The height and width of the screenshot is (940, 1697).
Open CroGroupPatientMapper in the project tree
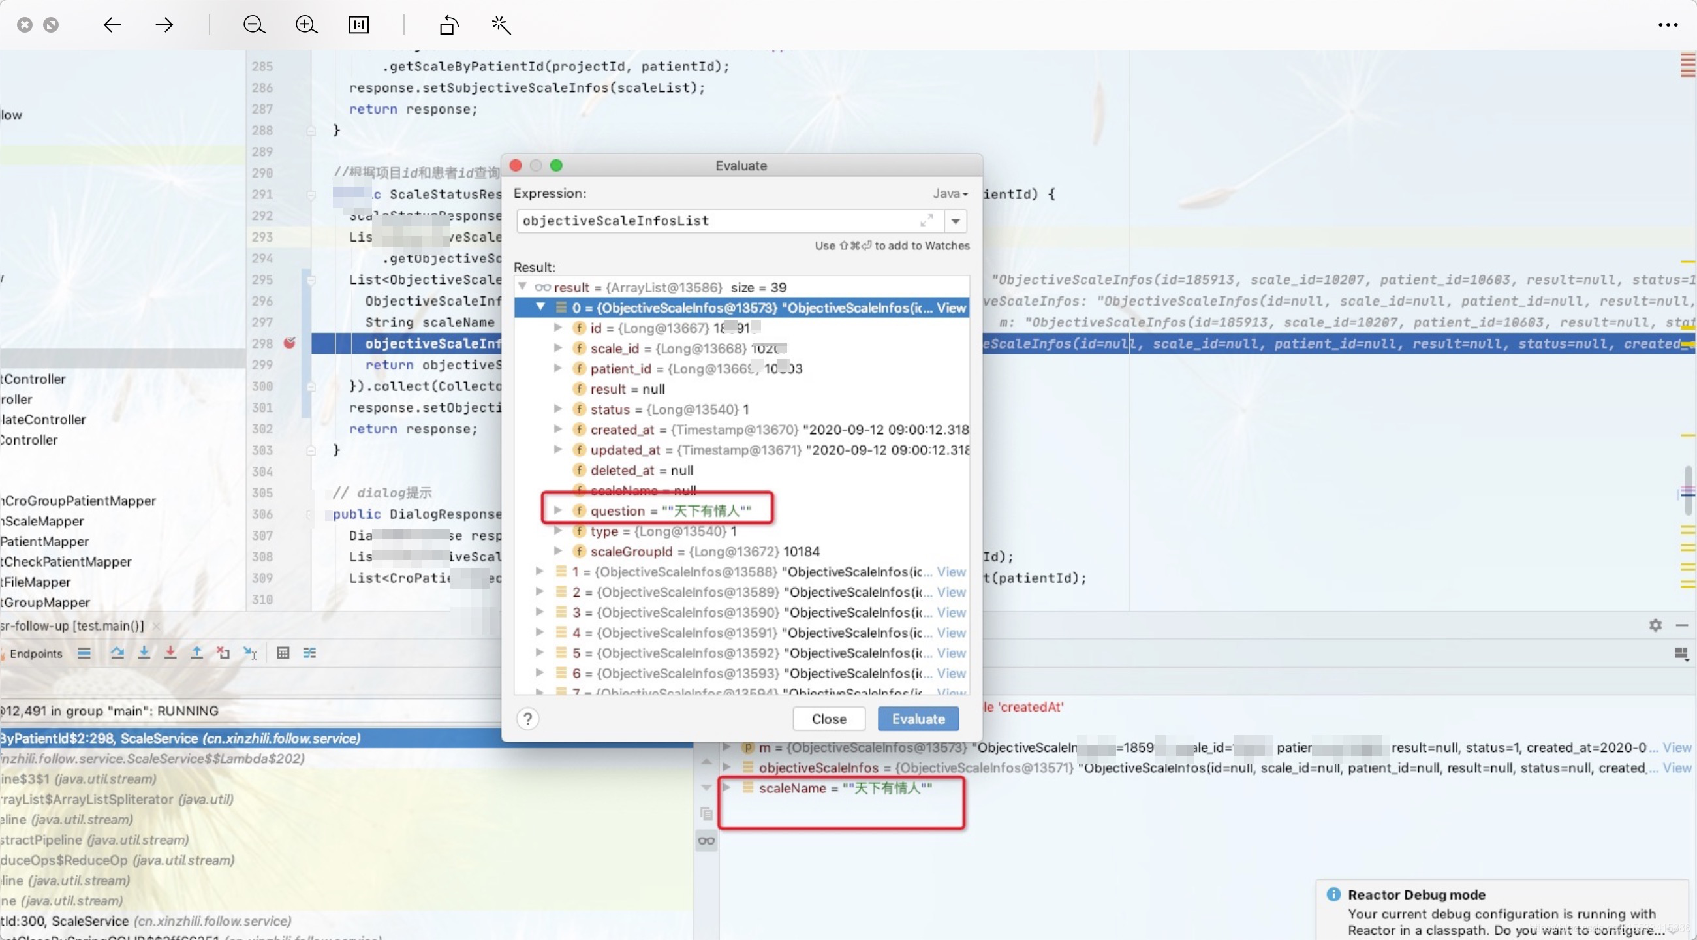pos(78,501)
